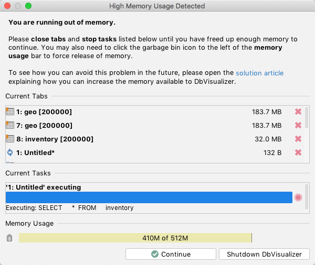Click the garbage bin icon to free memory
Screen dimensions: 315x265
9,238
